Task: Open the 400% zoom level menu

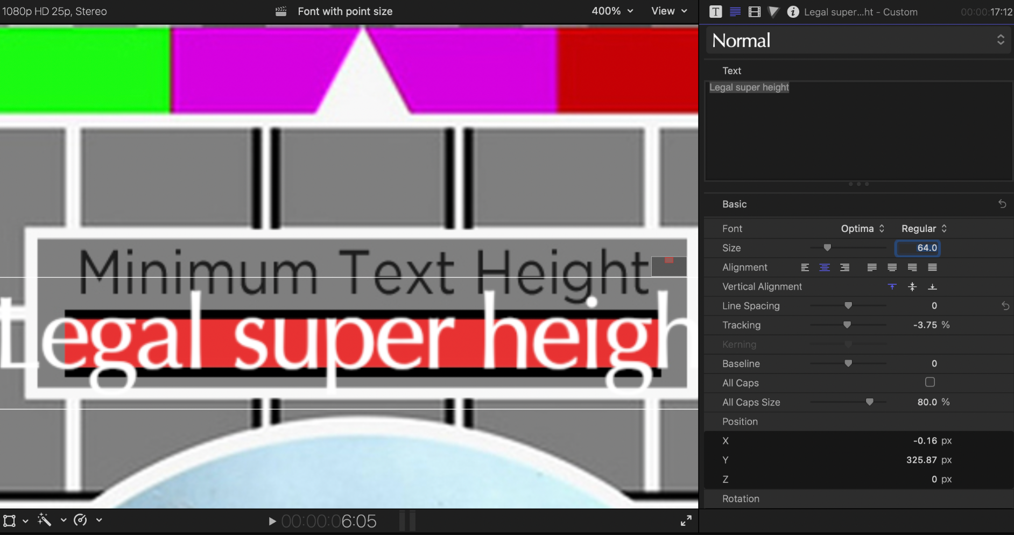Action: (612, 11)
